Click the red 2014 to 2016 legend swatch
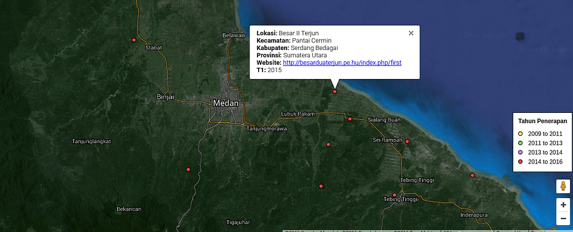This screenshot has height=232, width=573. 521,162
